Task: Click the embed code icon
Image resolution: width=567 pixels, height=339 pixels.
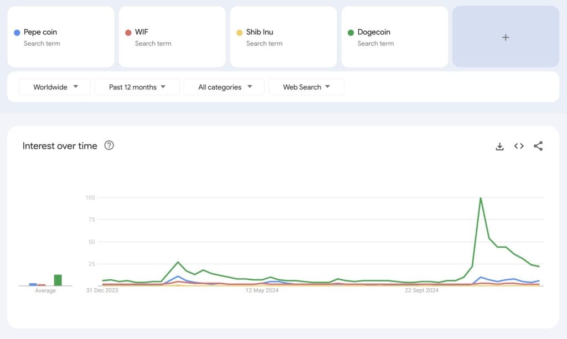Action: [519, 146]
